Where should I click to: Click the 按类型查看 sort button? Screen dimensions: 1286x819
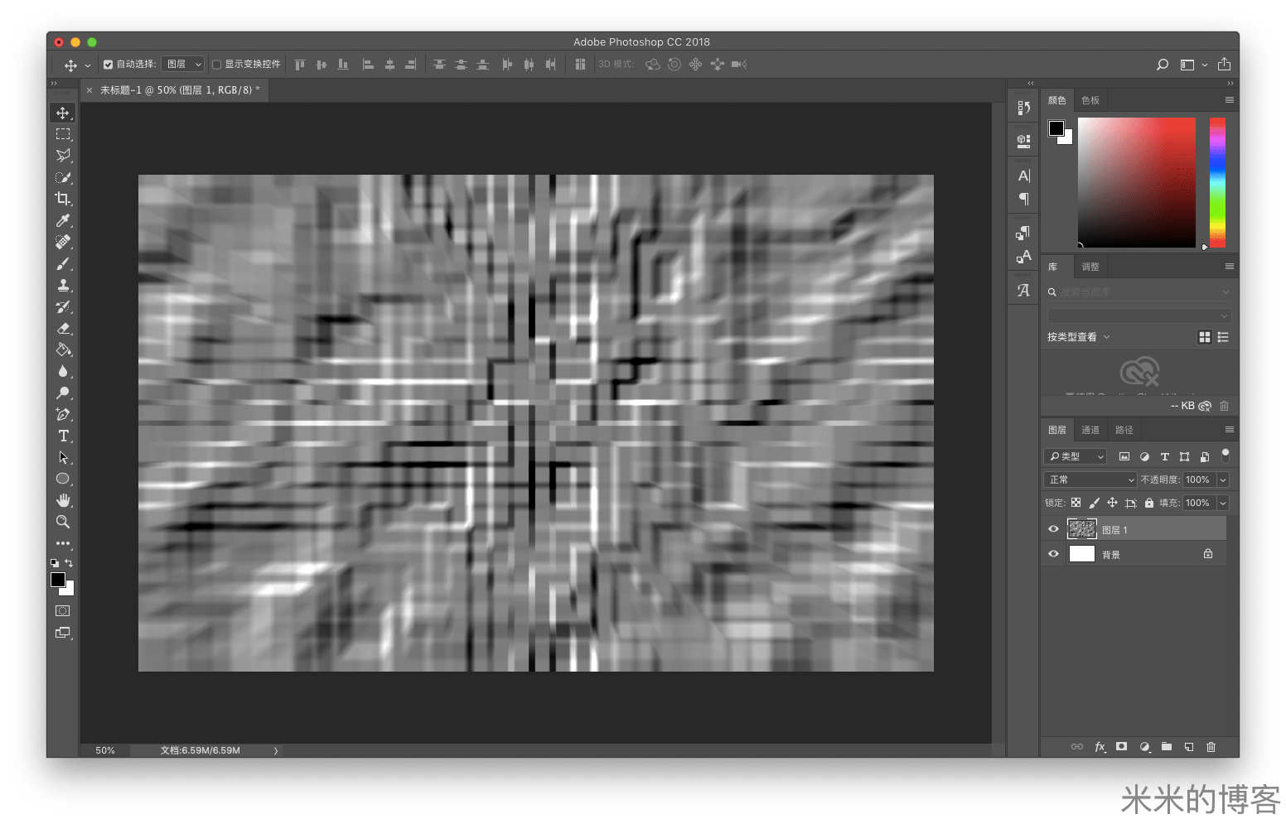pyautogui.click(x=1078, y=337)
